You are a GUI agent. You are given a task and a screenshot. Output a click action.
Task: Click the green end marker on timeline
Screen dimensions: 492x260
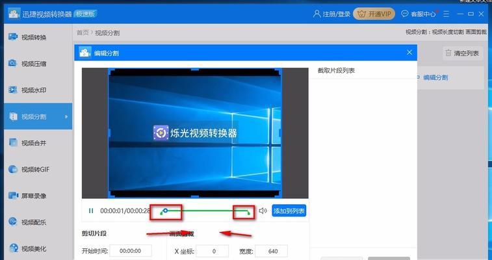tap(249, 213)
